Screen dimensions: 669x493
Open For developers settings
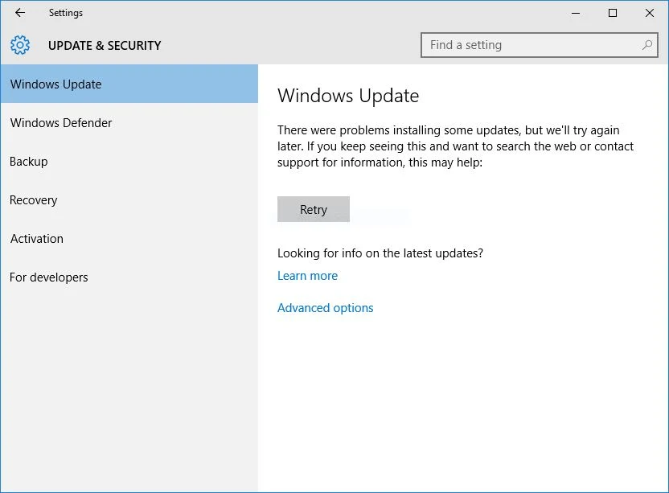129,277
